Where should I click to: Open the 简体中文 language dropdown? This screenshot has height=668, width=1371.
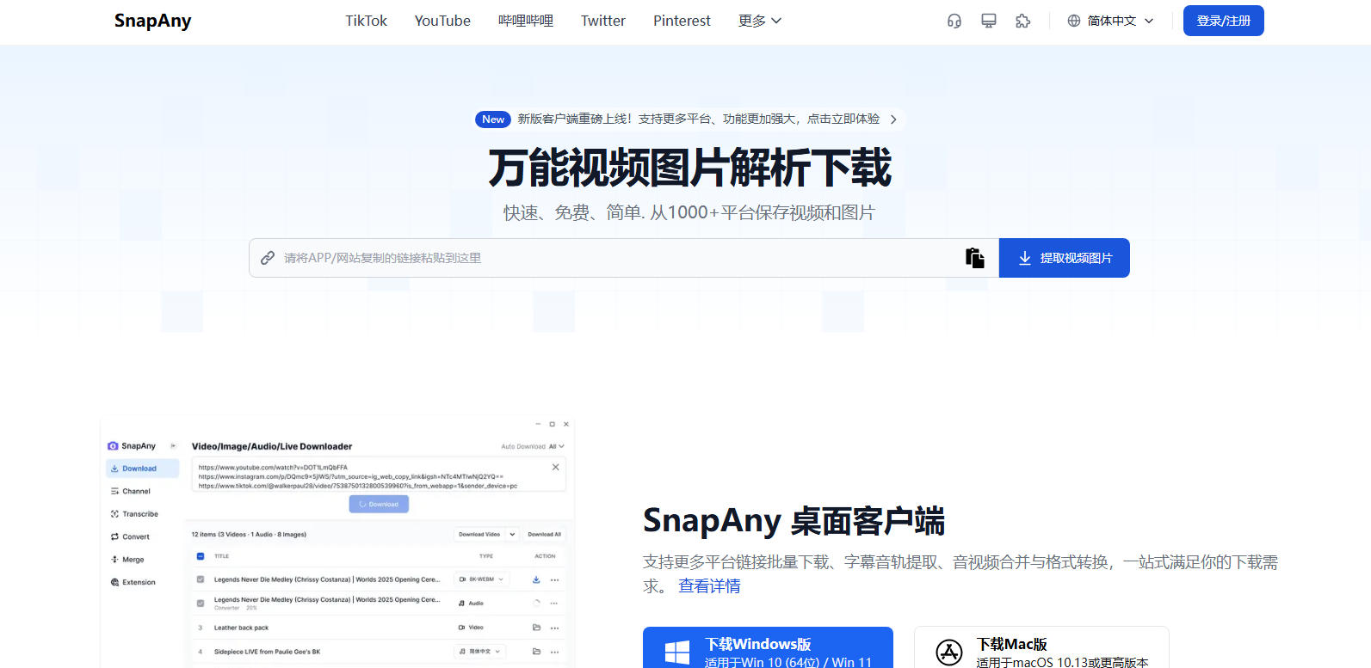(x=1110, y=21)
